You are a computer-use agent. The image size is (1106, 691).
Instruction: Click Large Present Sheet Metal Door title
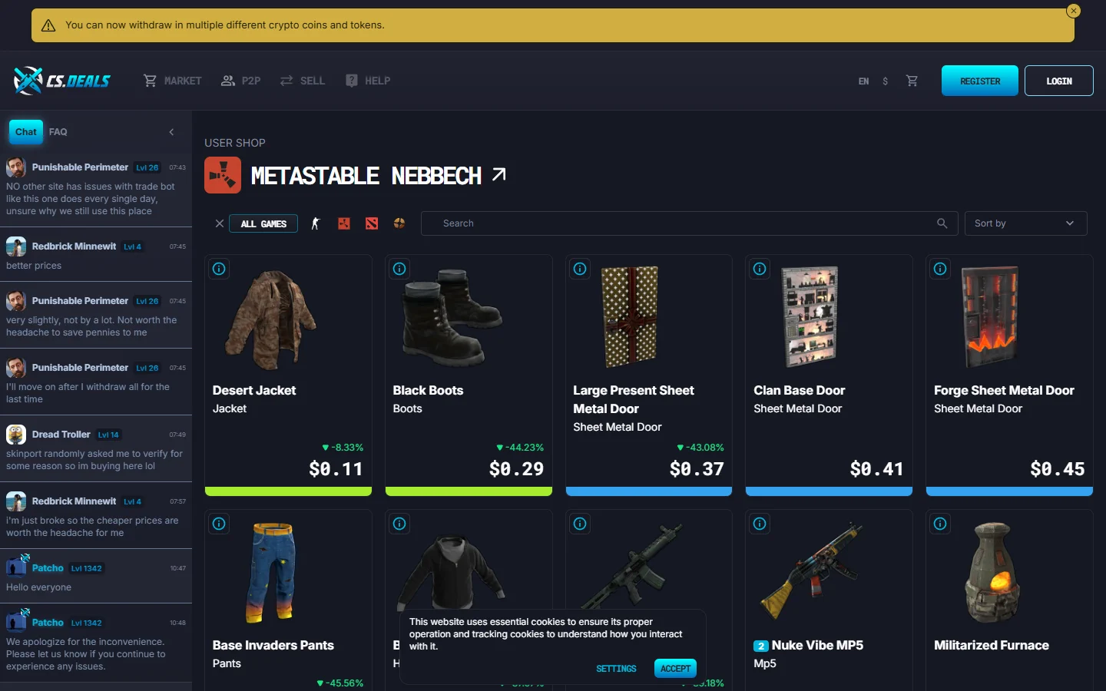coord(634,400)
